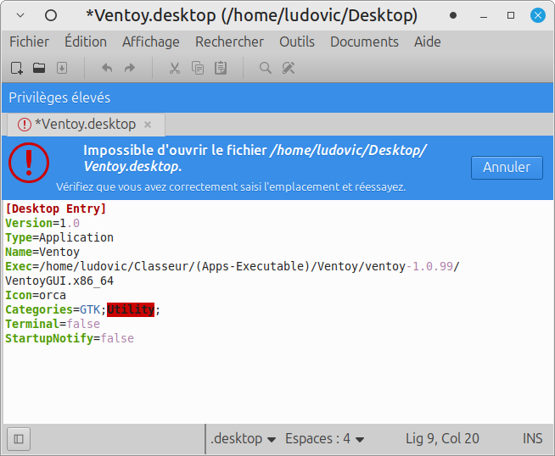Click the Version=1.0 line
The image size is (555, 456).
[42, 223]
